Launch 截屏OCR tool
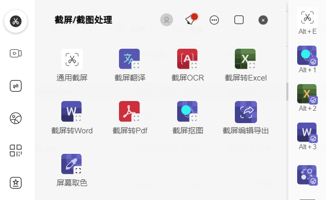This screenshot has width=326, height=200. click(187, 59)
